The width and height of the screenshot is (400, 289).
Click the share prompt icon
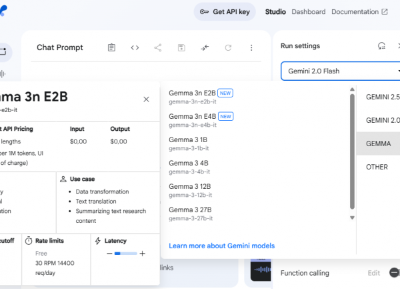(158, 47)
